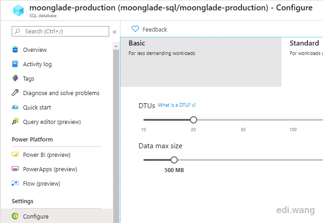The width and height of the screenshot is (323, 223).
Task: Click the Diagnose wrench icon
Action: (x=15, y=93)
